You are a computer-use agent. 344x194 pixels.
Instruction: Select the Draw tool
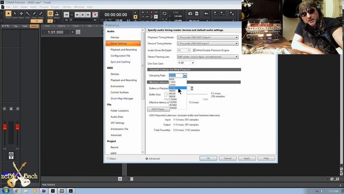pos(34,14)
